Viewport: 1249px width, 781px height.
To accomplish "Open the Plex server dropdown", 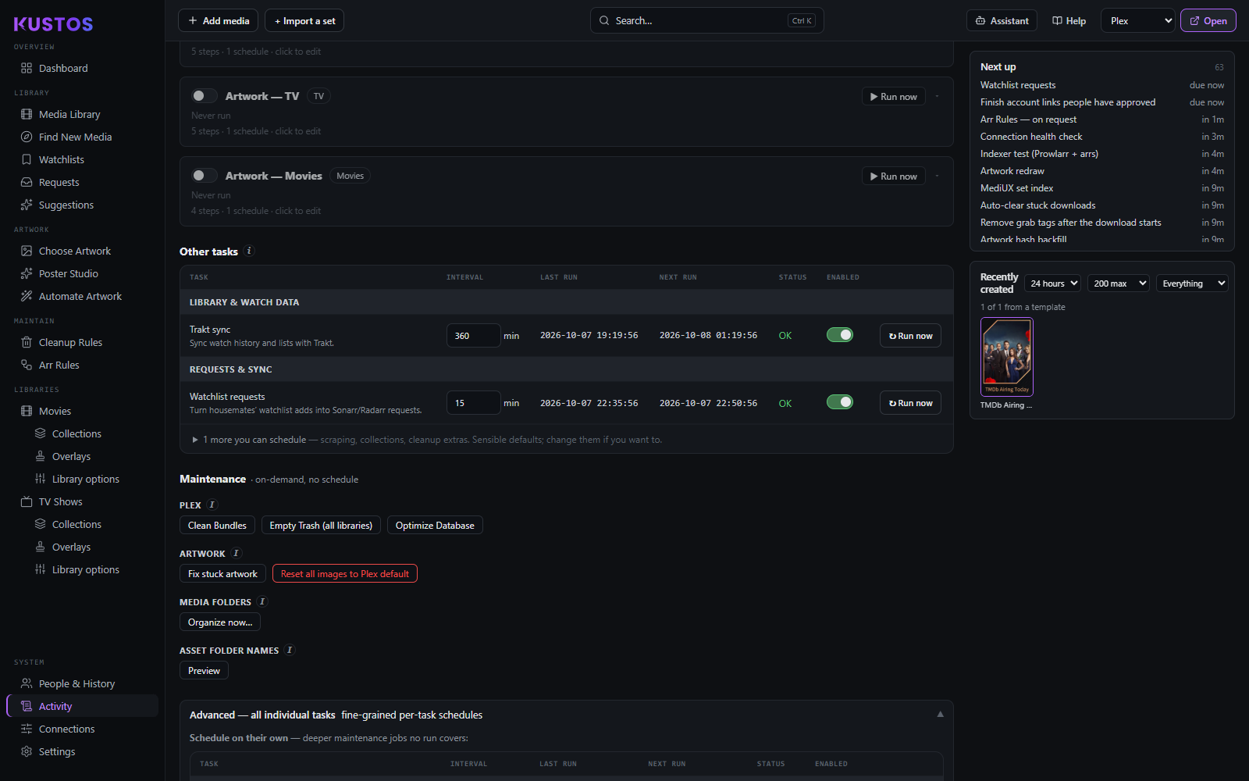I will (x=1138, y=21).
